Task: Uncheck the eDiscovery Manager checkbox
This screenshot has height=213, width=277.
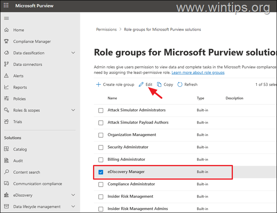Action: [101, 172]
